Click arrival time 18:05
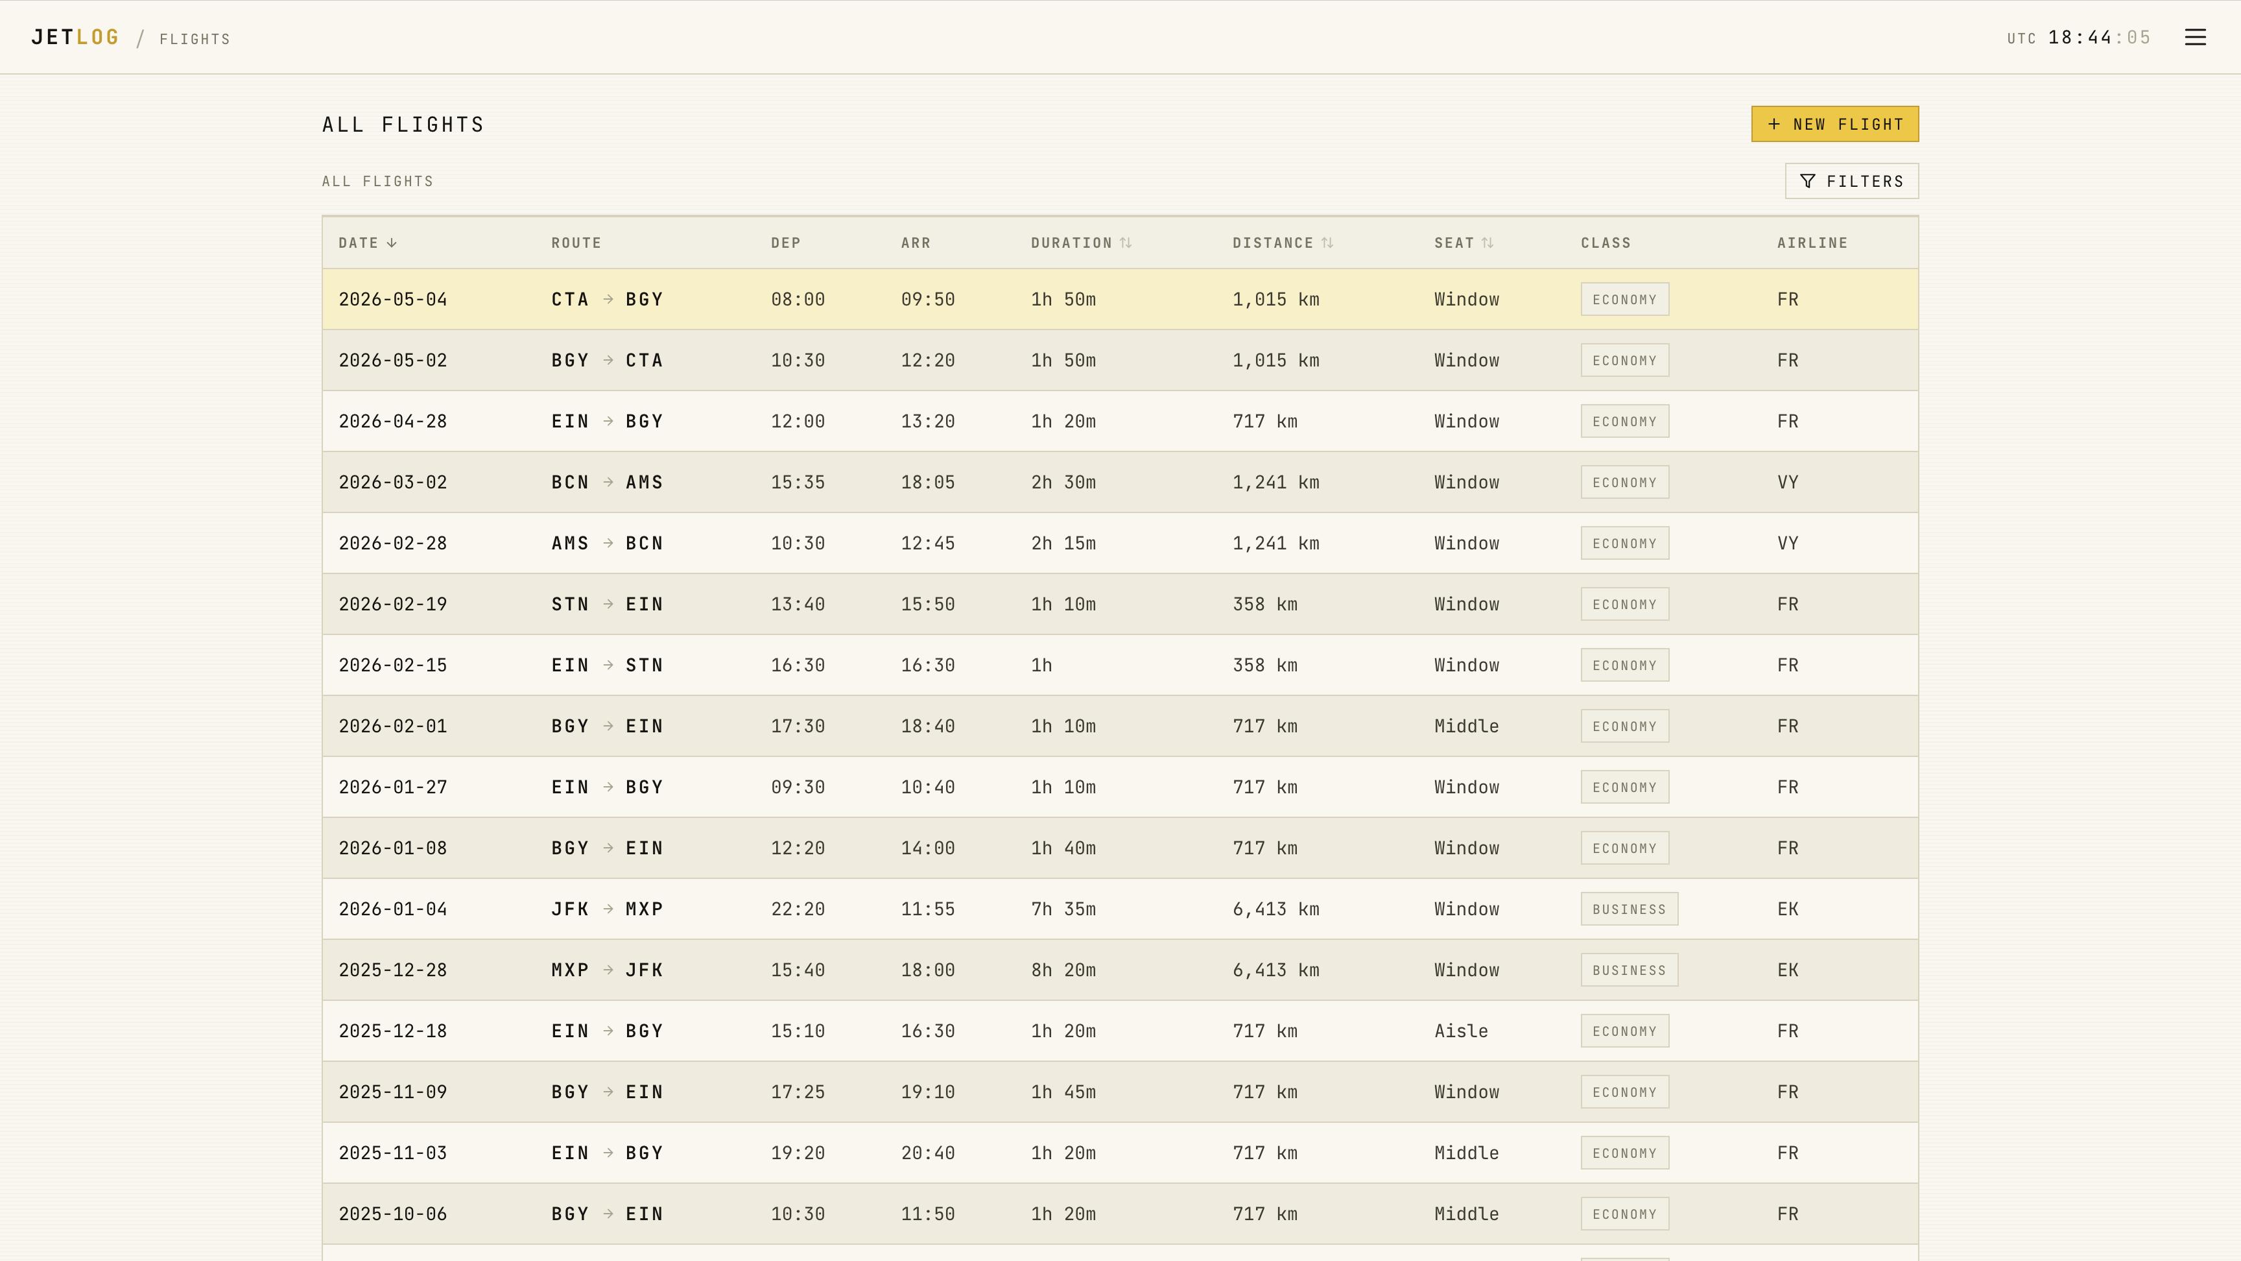Screen dimensions: 2241x1261 click(x=927, y=482)
